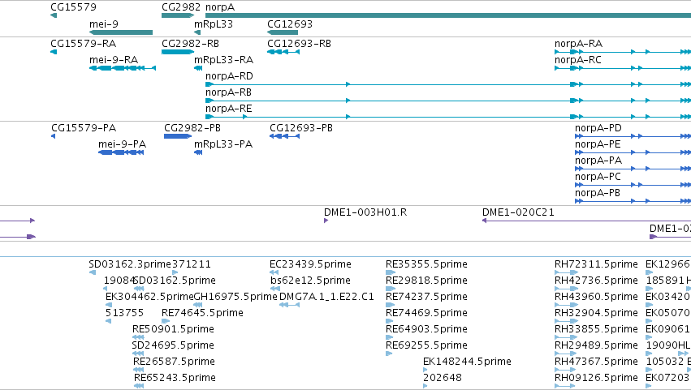Viewport: 691px width, 390px height.
Task: Select the long norpA gene bar
Action: (x=448, y=15)
